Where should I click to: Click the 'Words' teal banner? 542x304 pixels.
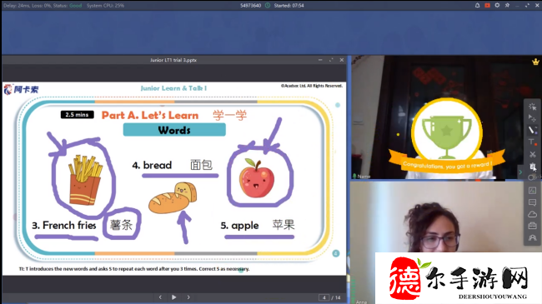coord(174,130)
